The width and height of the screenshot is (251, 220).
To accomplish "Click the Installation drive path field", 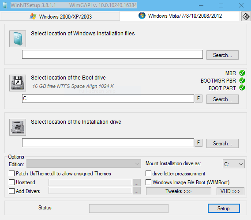I will coord(108,143).
